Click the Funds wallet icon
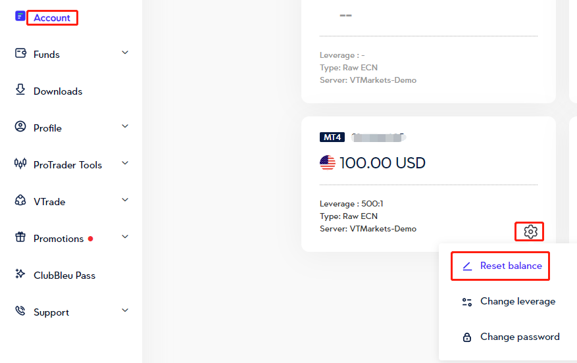Viewport: 577px width, 363px height. pos(20,54)
